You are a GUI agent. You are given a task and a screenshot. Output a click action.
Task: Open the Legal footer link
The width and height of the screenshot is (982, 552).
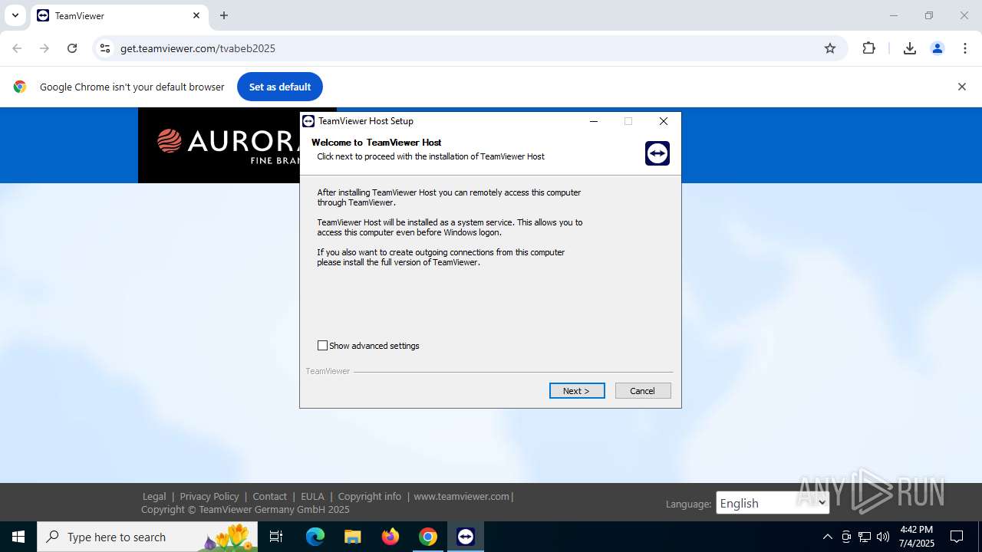click(154, 496)
